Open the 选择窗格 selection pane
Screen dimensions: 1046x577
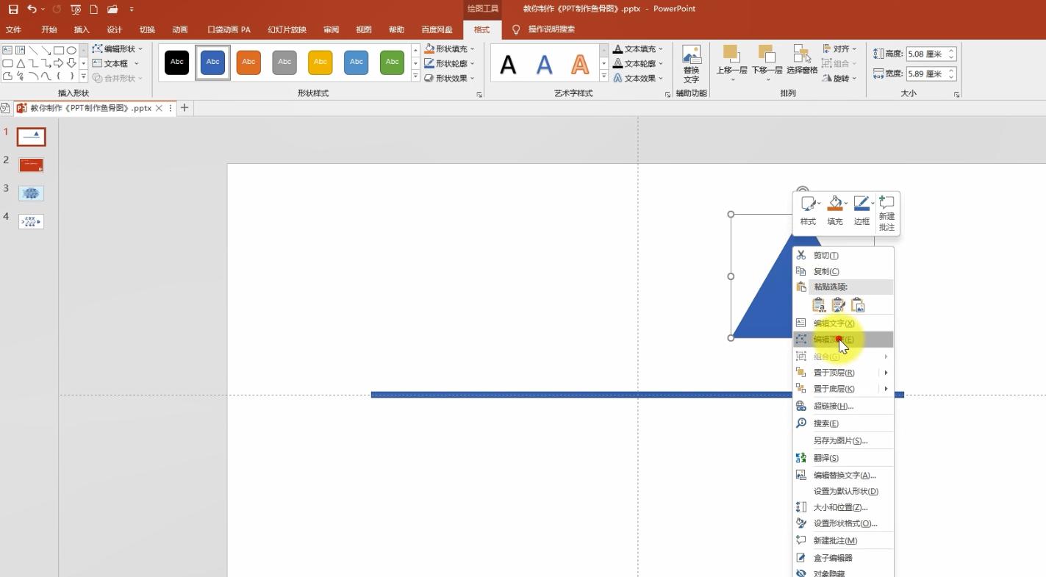point(802,60)
